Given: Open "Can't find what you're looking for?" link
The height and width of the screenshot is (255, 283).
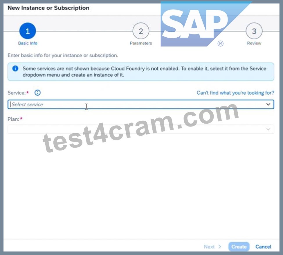Looking at the screenshot, I should click(235, 93).
